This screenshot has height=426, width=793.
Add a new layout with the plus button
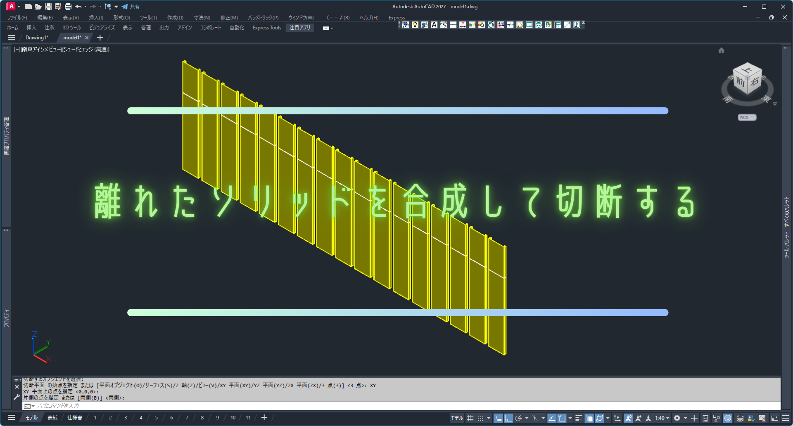pos(264,418)
